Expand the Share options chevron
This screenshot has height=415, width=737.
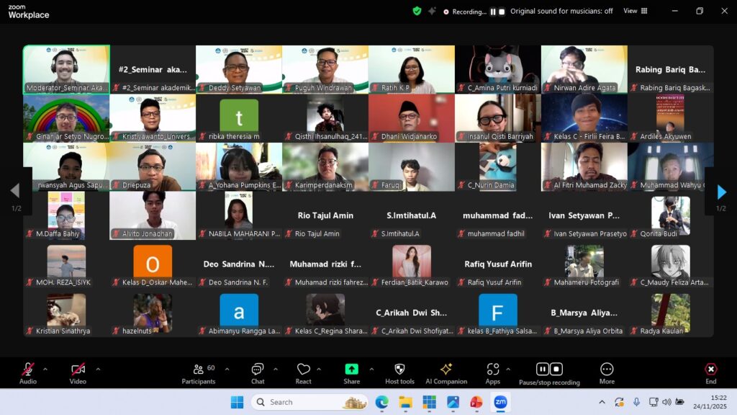[371, 370]
